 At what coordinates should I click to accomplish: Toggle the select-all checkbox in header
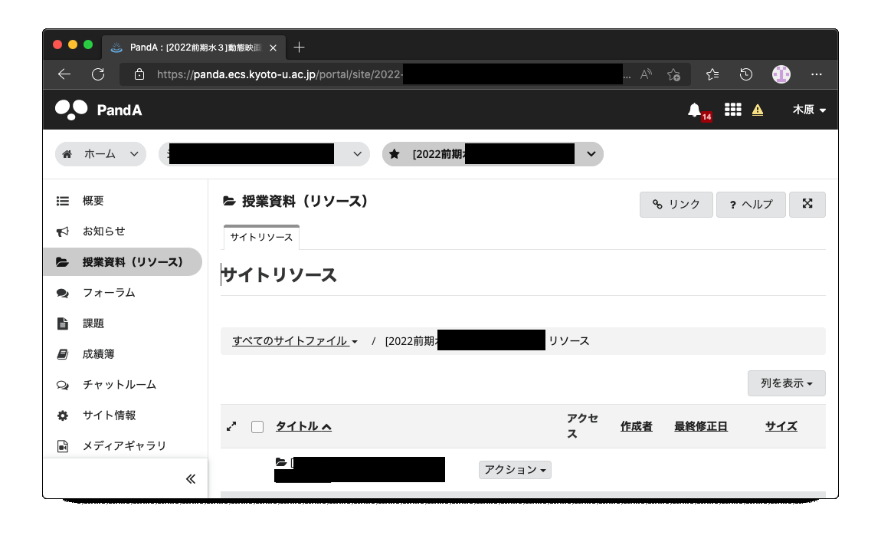point(257,427)
